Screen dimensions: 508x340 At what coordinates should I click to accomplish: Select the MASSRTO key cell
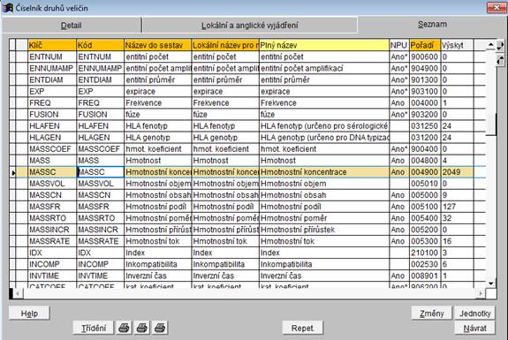[52, 218]
